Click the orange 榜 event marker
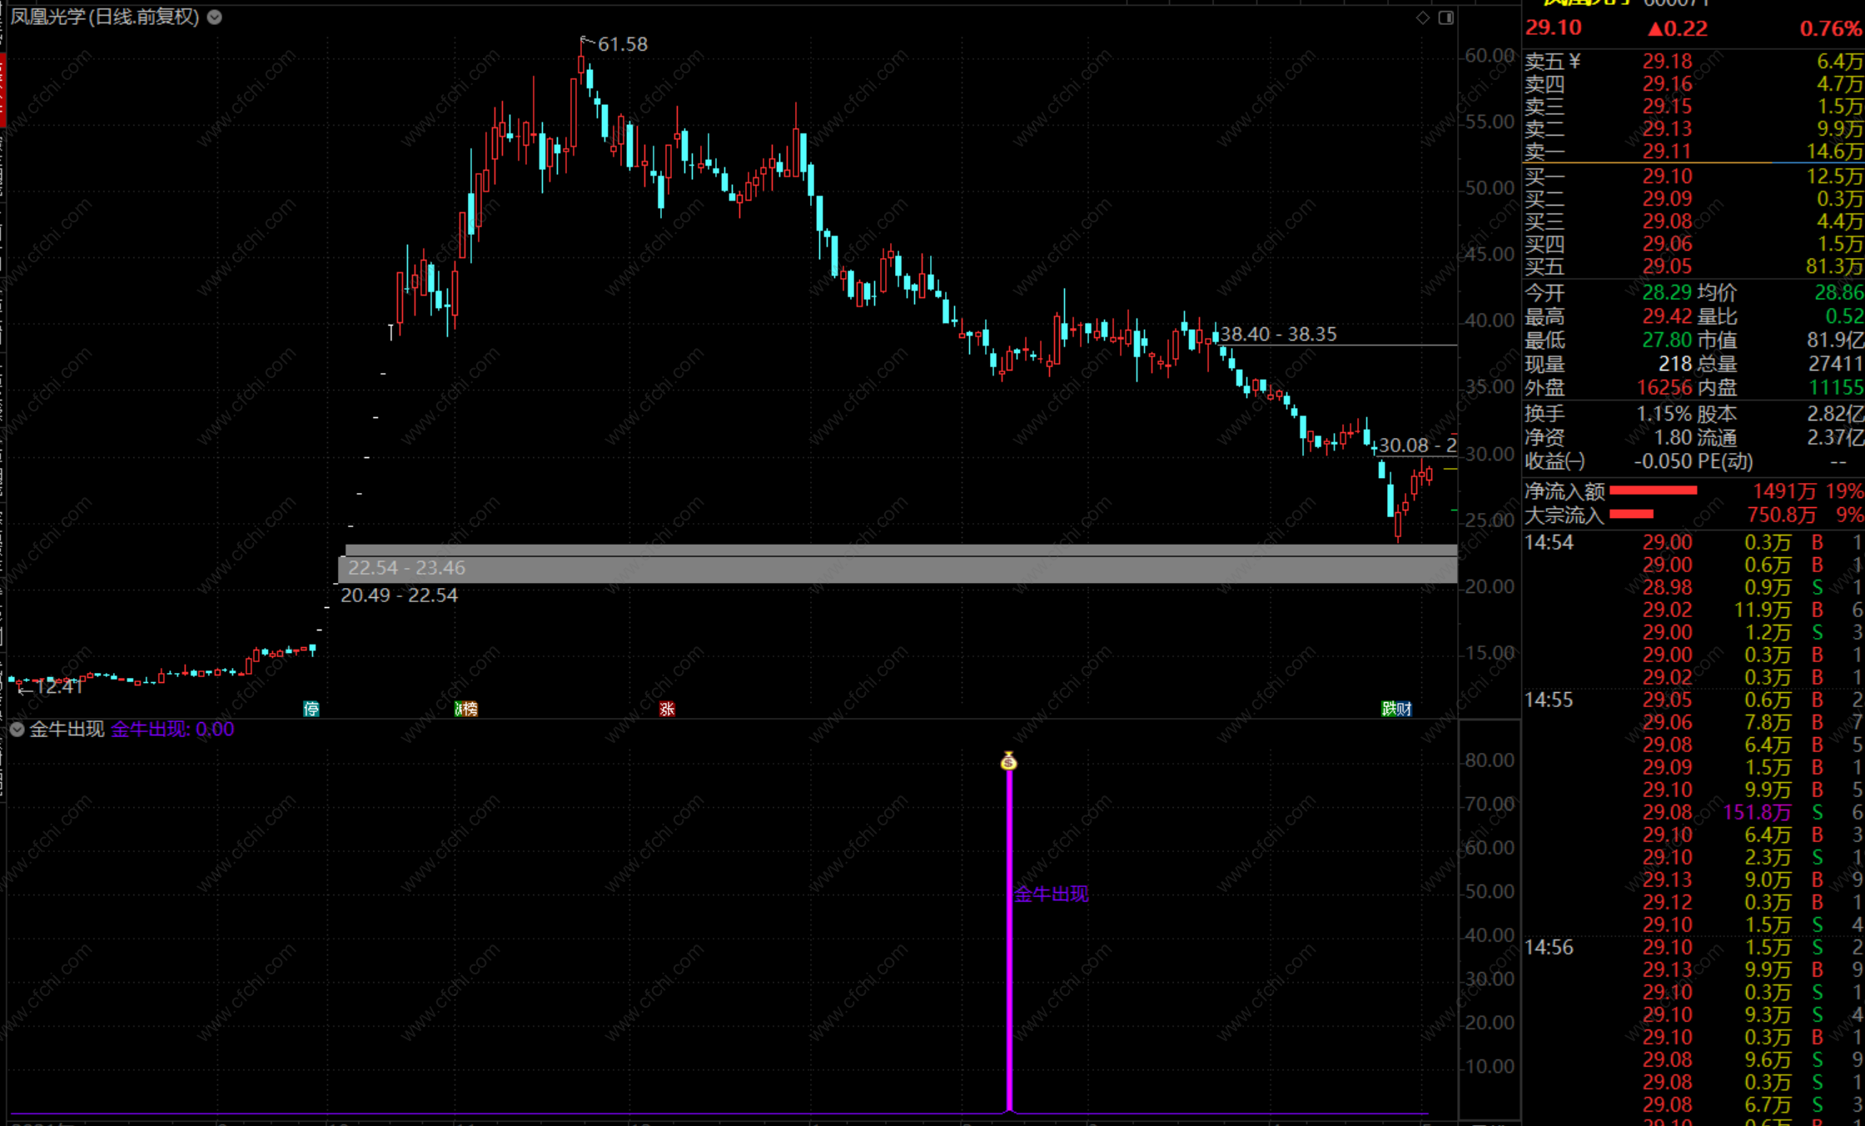1865x1126 pixels. coord(469,709)
